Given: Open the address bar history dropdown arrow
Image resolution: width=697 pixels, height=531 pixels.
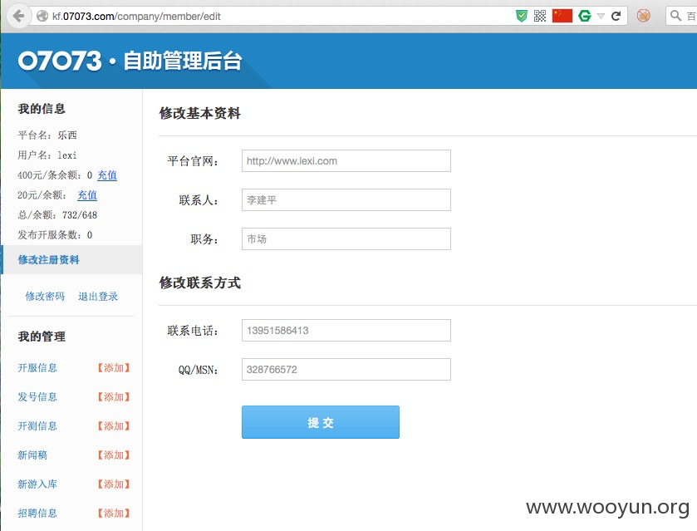Looking at the screenshot, I should pyautogui.click(x=601, y=17).
